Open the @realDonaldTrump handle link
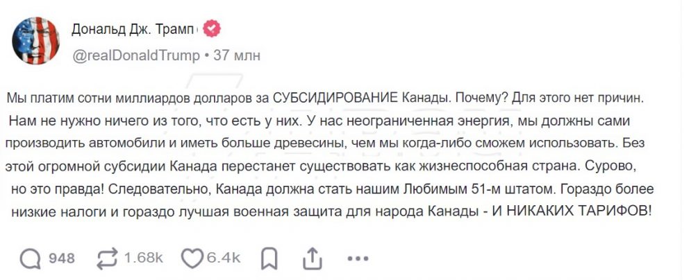This screenshot has height=280, width=698. 135,56
